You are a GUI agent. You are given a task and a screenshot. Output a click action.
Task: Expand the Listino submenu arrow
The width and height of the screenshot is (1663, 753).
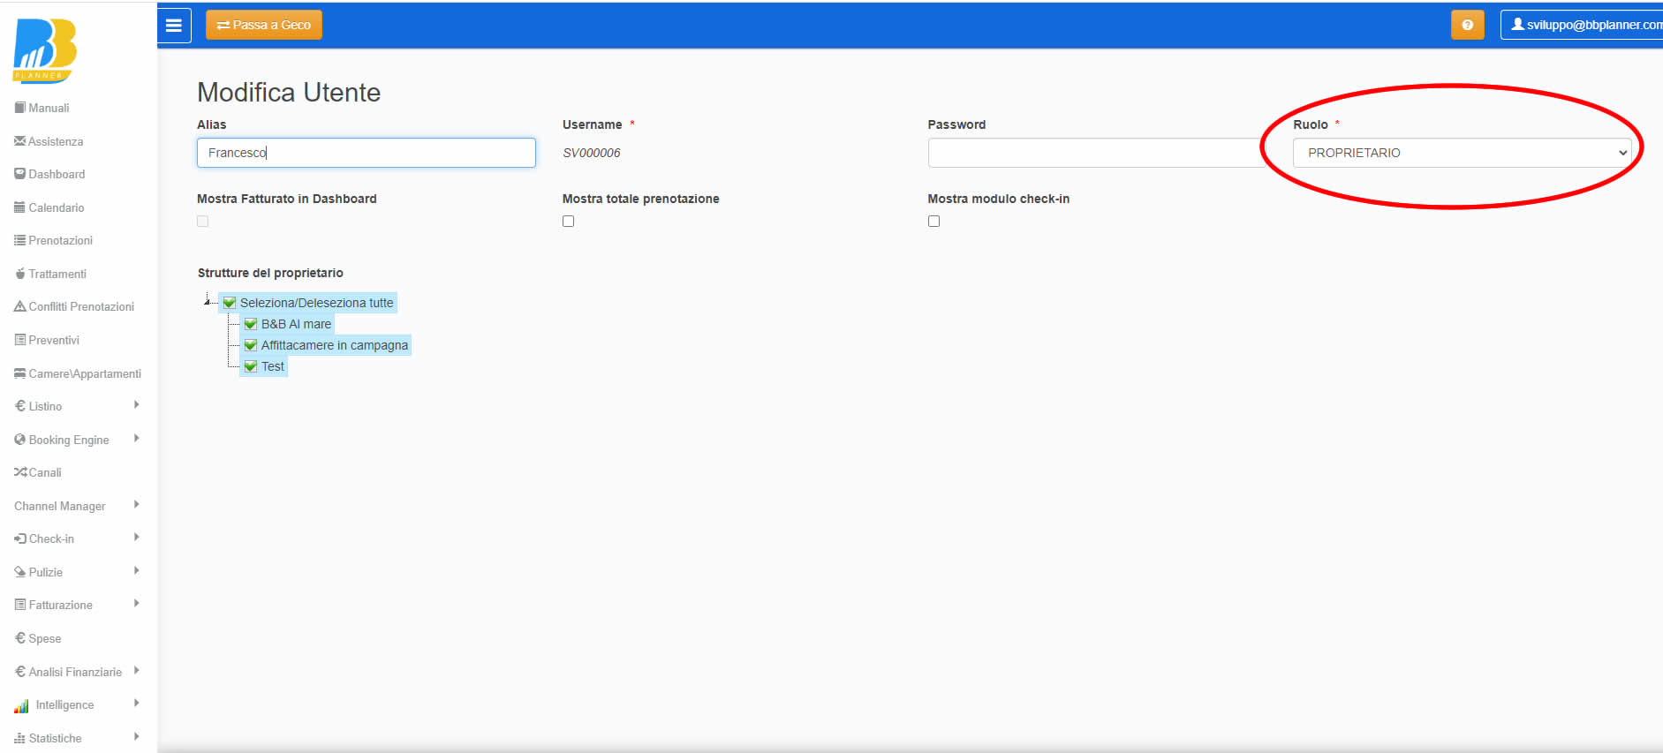(x=137, y=405)
